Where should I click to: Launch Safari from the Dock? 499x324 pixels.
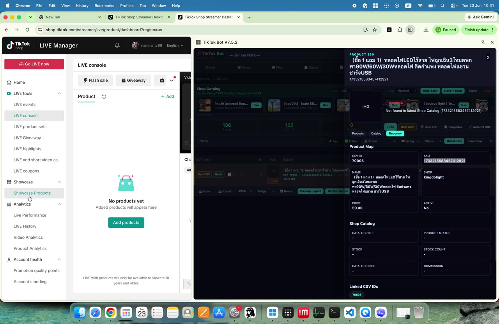96,312
